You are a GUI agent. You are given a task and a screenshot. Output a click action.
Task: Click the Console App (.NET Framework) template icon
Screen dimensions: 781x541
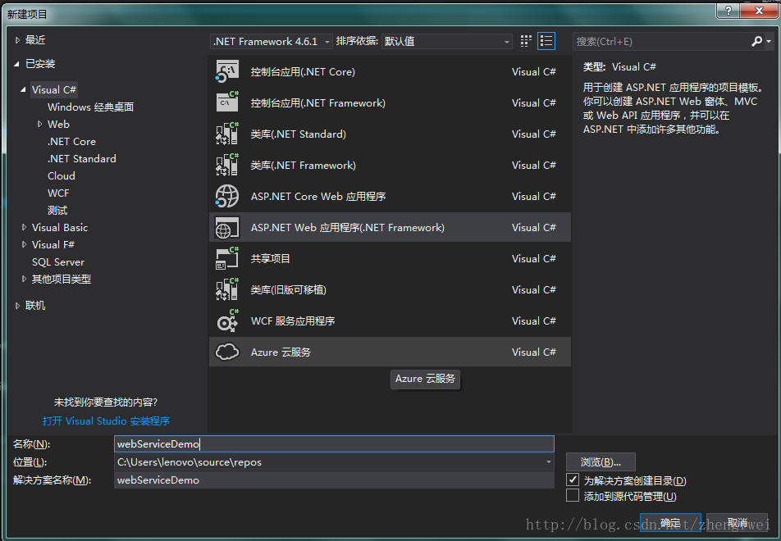227,102
